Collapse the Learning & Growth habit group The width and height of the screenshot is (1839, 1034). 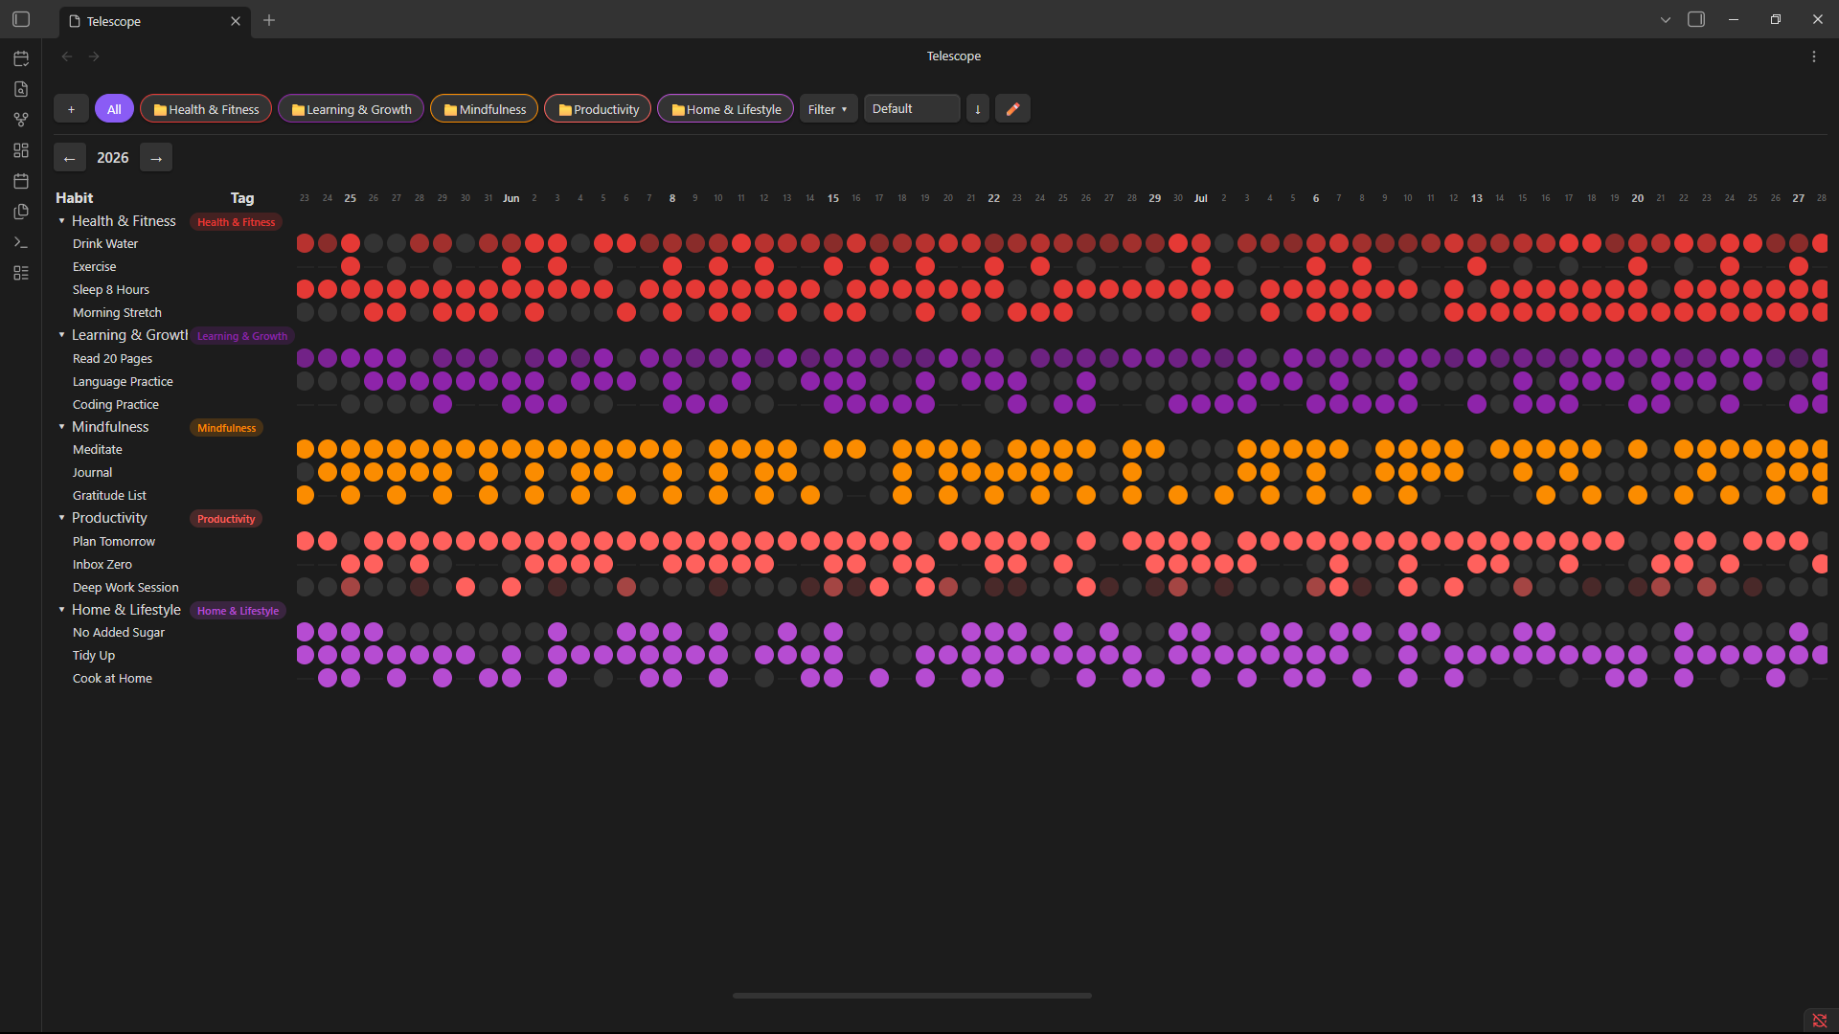click(62, 335)
